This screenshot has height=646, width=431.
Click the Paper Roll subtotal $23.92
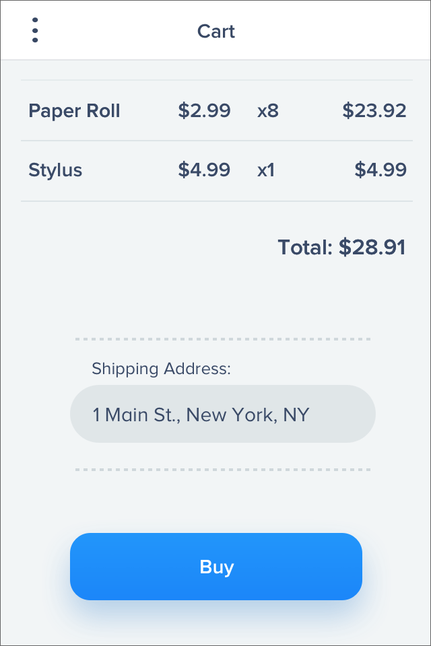pyautogui.click(x=374, y=111)
